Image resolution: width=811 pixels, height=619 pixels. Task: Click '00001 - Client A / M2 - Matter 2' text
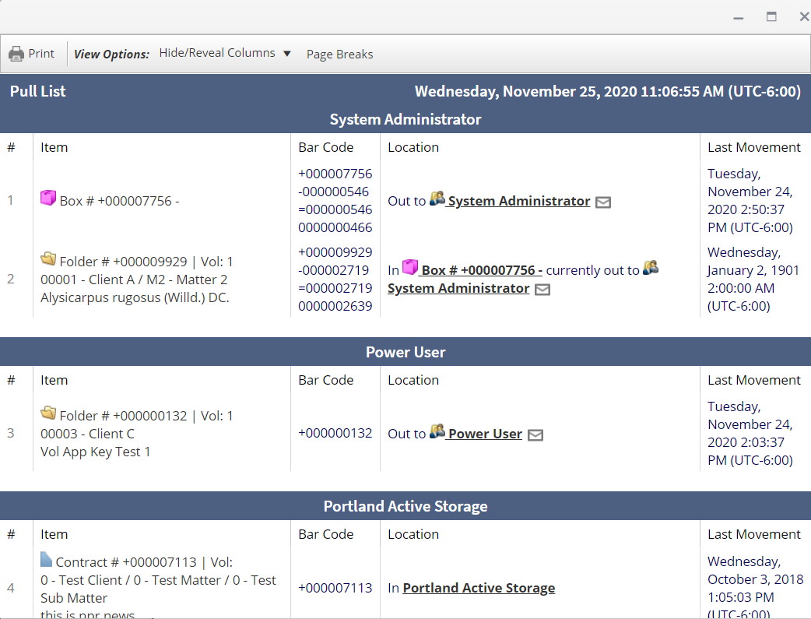coord(134,280)
